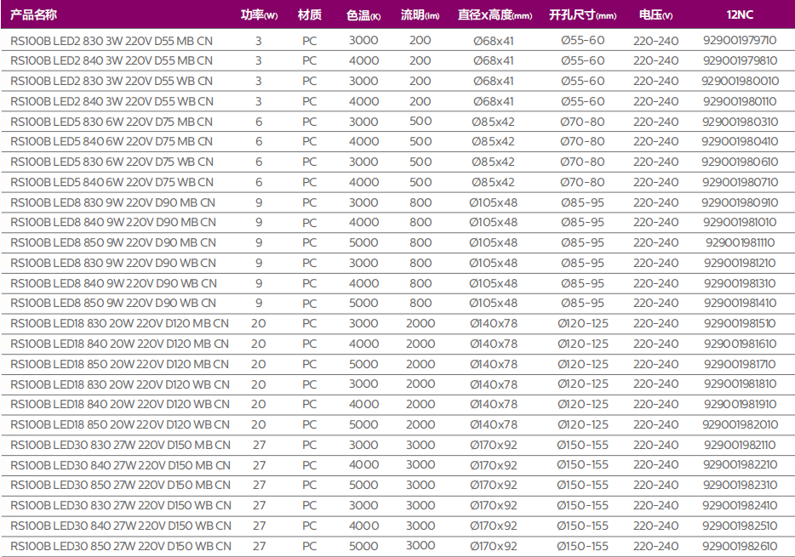
Task: Click 12NC code 929001981410
Action: pyautogui.click(x=740, y=304)
